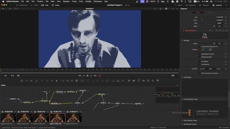Open the Nodes panel options menu
Viewport: 230px width, 129px height.
coord(177,85)
